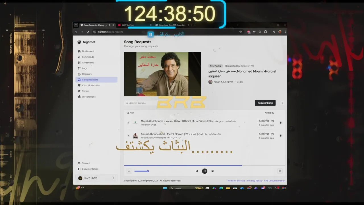Click the Majid Al Mohandis - Youmi Helw title

(x=189, y=121)
